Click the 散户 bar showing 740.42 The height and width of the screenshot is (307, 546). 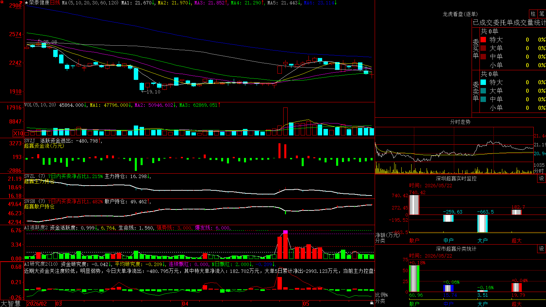[414, 205]
